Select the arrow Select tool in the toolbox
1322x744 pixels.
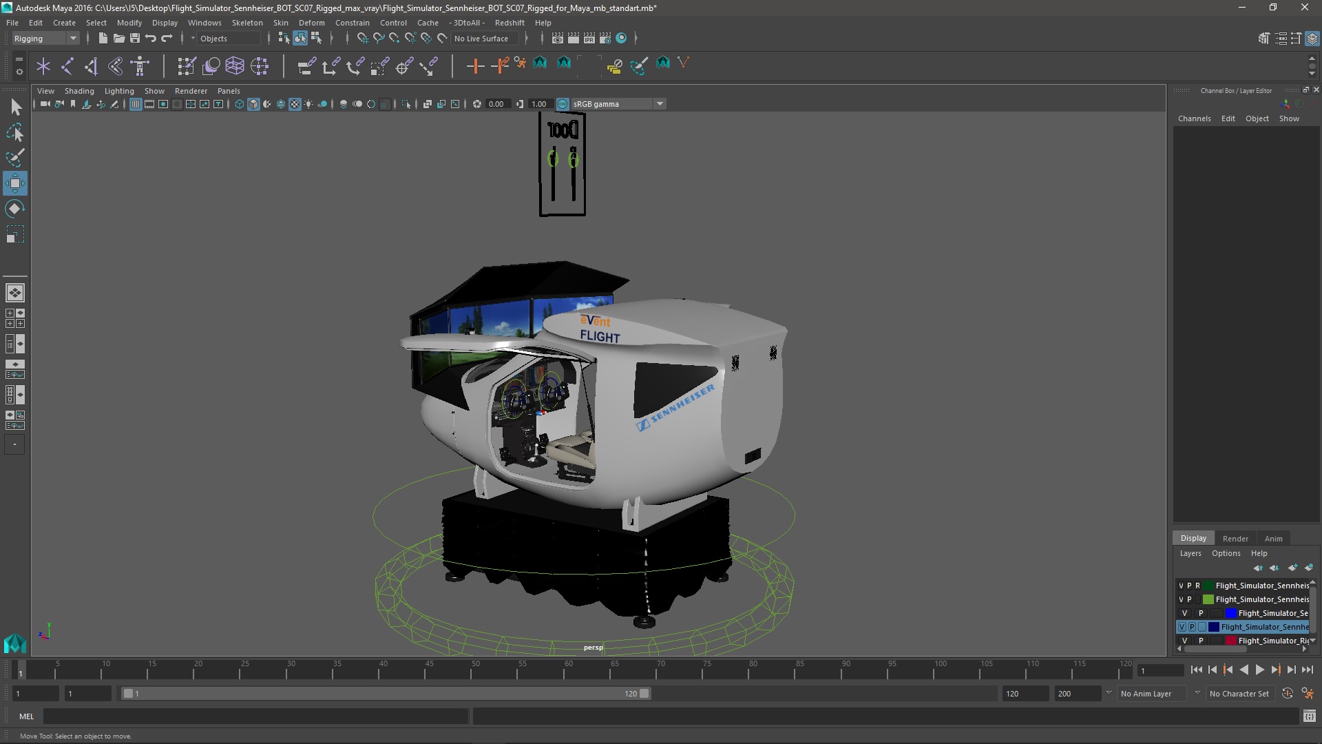[x=15, y=107]
